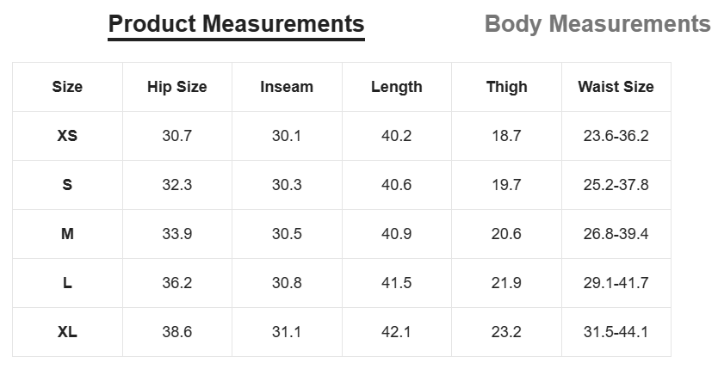The height and width of the screenshot is (369, 718).
Task: Click the Size column header
Action: coord(67,87)
